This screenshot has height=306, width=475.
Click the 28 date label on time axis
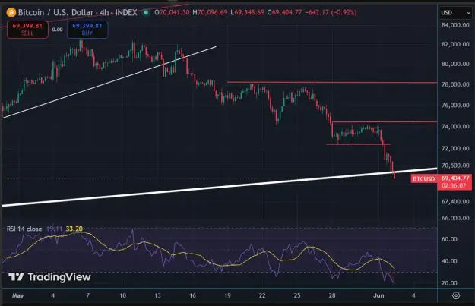point(332,295)
